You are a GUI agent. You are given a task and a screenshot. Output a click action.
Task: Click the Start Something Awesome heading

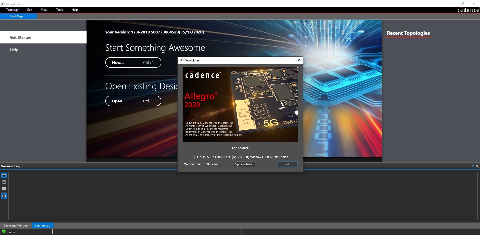(155, 47)
